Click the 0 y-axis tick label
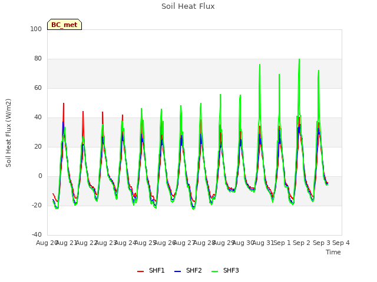 (x=40, y=176)
